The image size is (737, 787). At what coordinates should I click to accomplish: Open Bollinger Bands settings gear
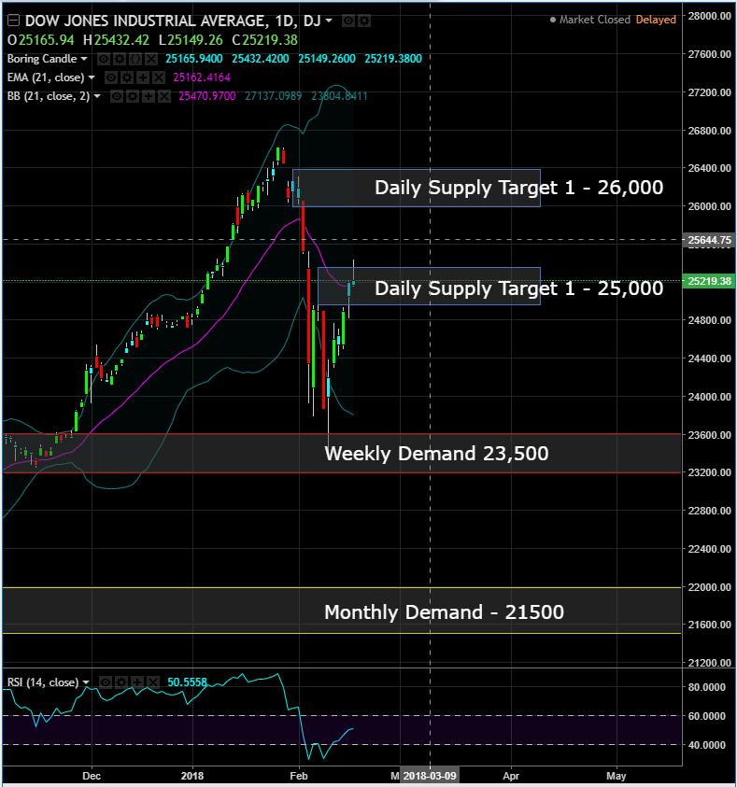coord(133,96)
